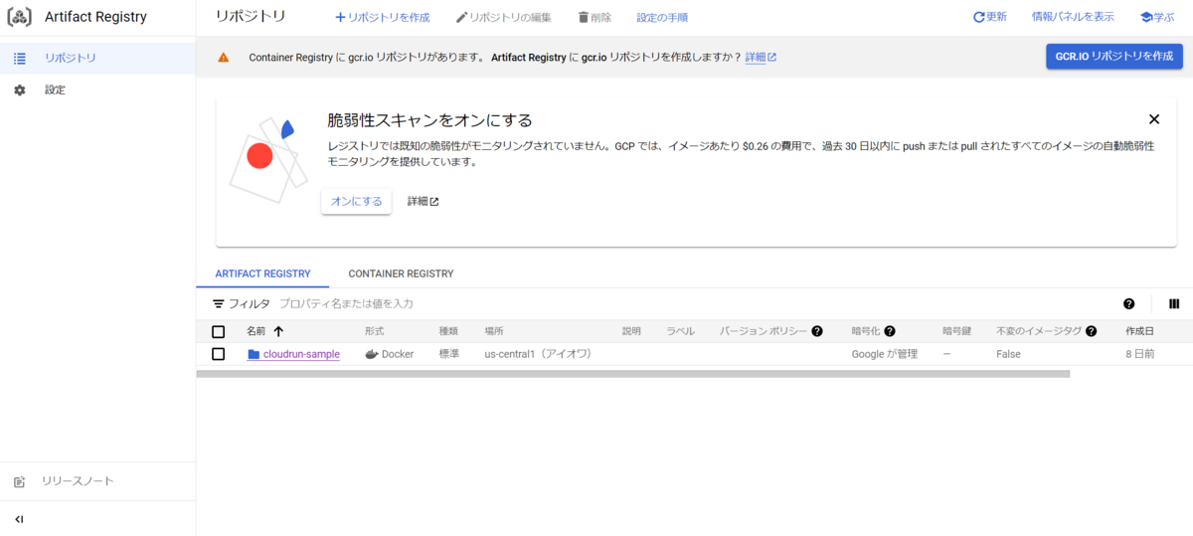1193x536 pixels.
Task: Click the 詳細 link in the gcr.io warning banner
Action: point(761,58)
